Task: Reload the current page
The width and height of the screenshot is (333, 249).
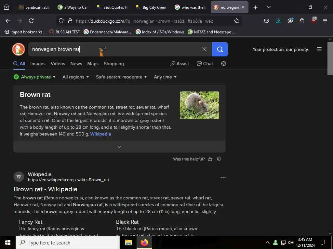Action: (31, 21)
